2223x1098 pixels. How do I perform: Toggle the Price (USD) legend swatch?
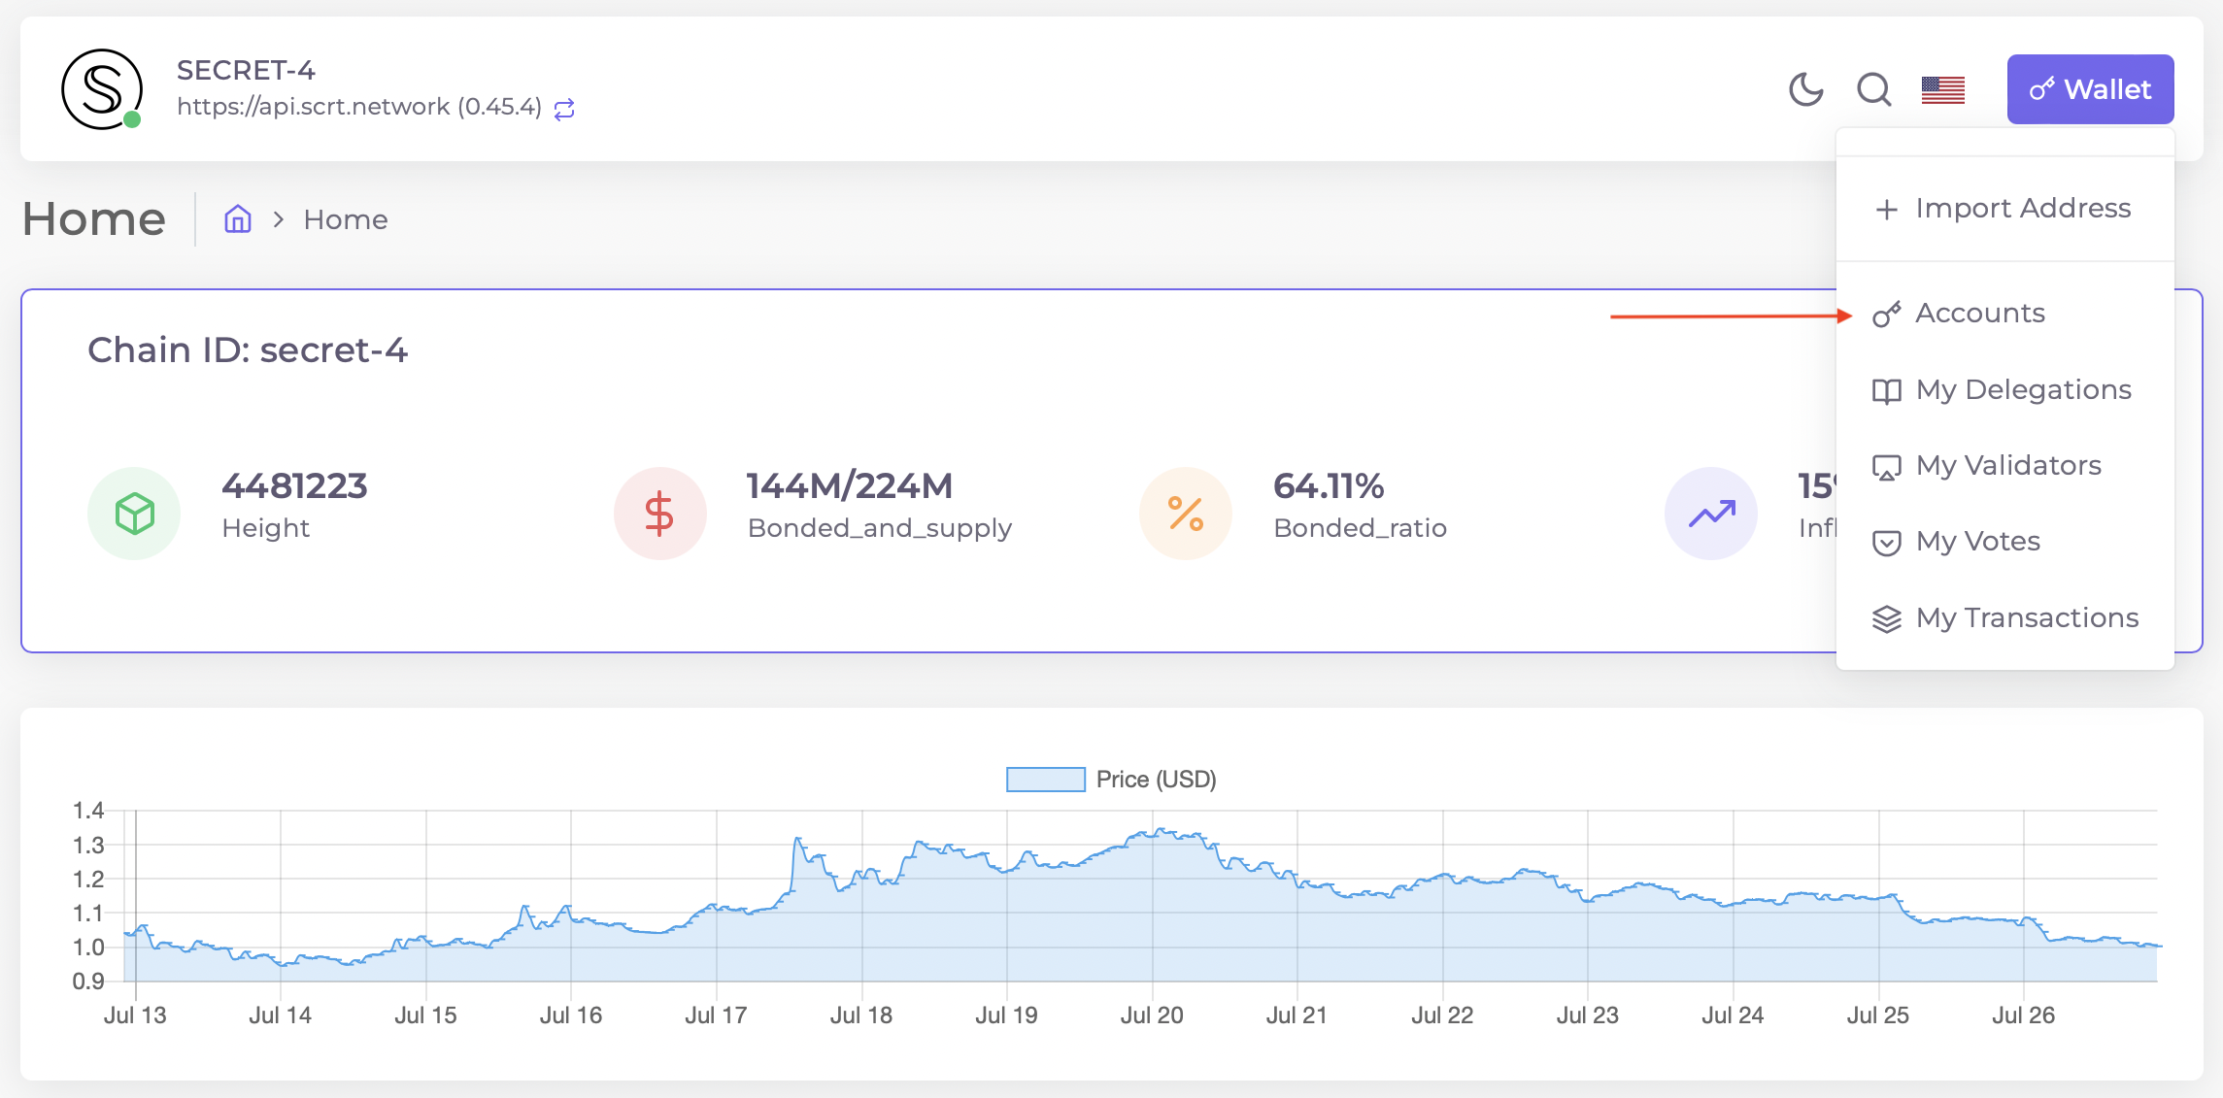tap(1045, 780)
